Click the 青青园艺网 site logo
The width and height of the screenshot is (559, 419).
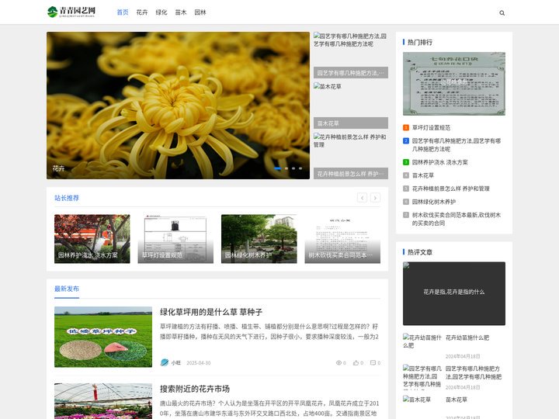tap(71, 12)
